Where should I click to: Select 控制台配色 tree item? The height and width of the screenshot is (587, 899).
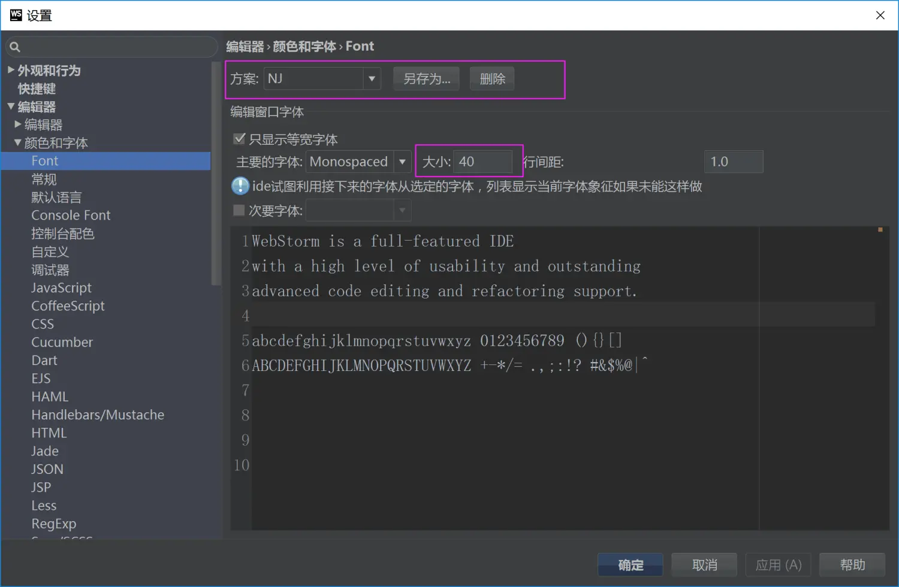click(63, 233)
